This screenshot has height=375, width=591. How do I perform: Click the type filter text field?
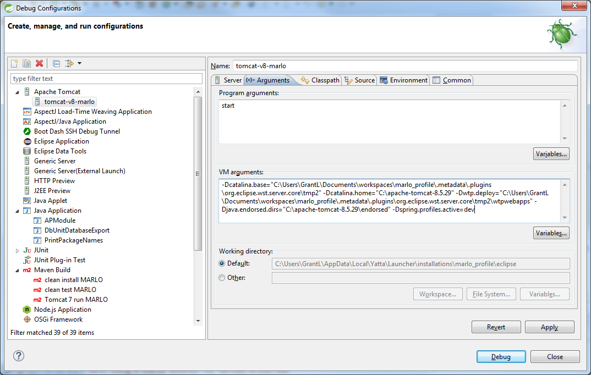tap(106, 79)
